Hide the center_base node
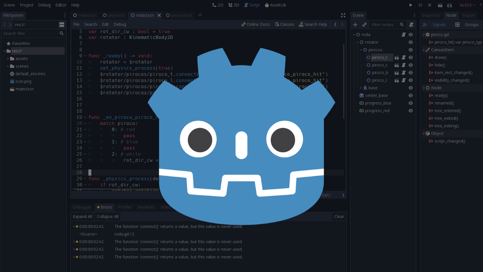The image size is (483, 272). coord(411,96)
